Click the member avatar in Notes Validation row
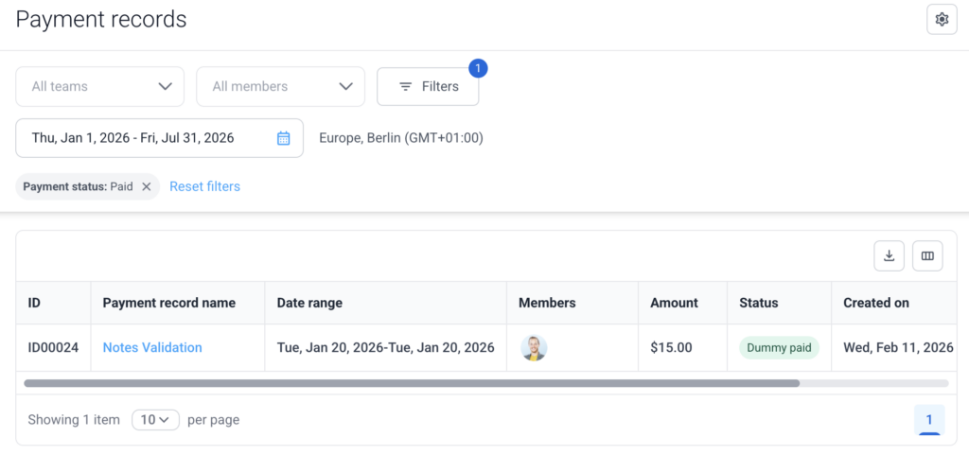 click(534, 347)
